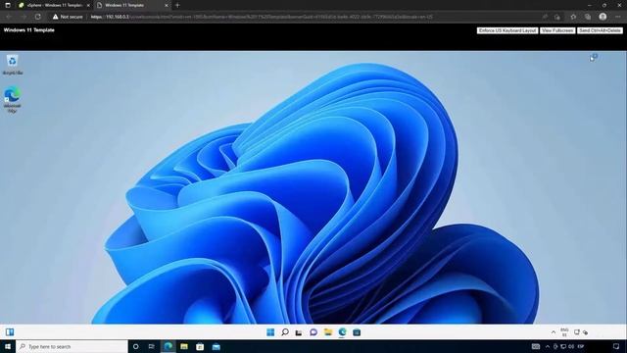Open host notification center icon
Viewport: 627px width, 353px height.
point(616,346)
